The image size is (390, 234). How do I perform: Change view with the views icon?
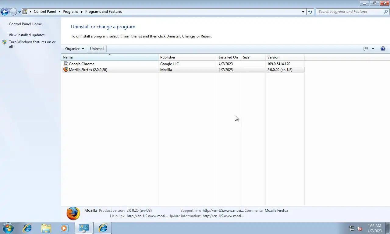pyautogui.click(x=366, y=49)
